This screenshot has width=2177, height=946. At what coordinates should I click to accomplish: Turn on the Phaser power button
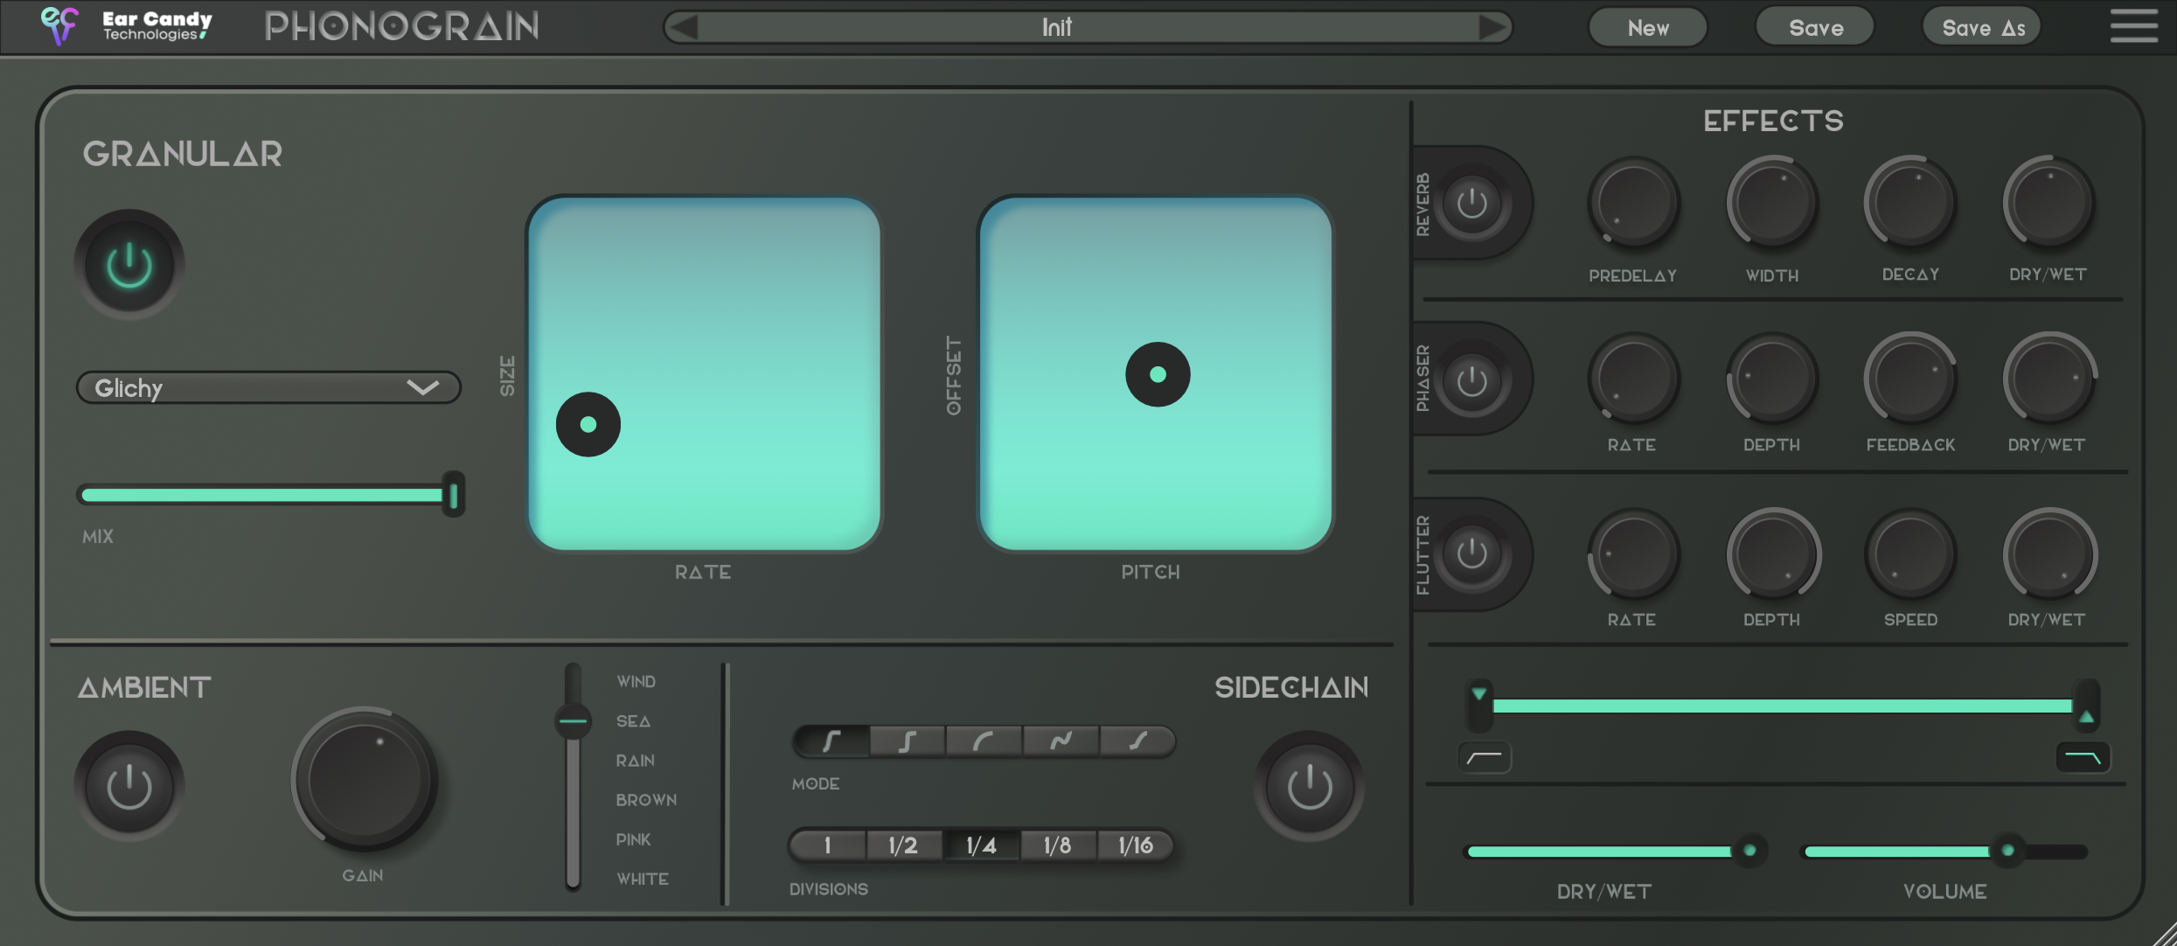pos(1472,380)
